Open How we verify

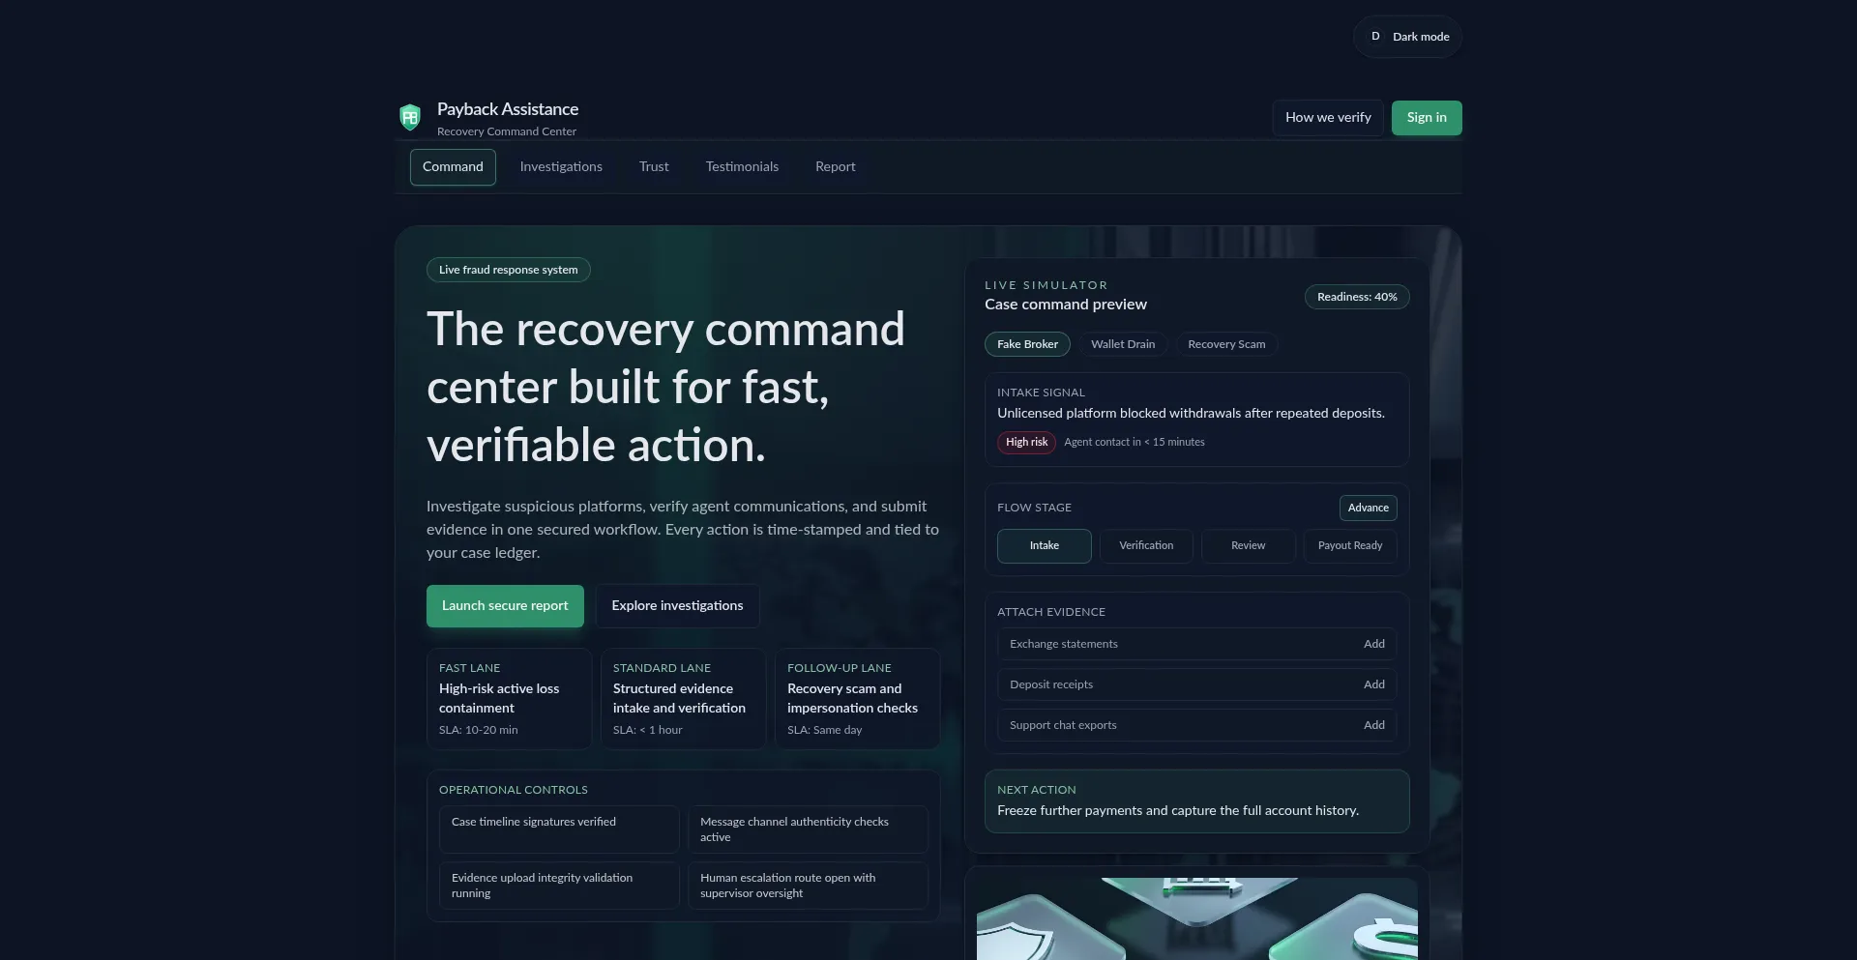click(1328, 118)
